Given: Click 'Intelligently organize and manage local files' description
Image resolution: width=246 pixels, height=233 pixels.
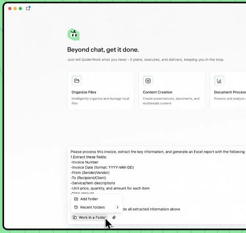Looking at the screenshot, I should (100, 101).
